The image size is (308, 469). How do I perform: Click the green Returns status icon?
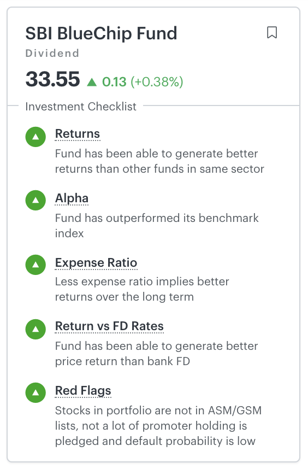tap(35, 137)
